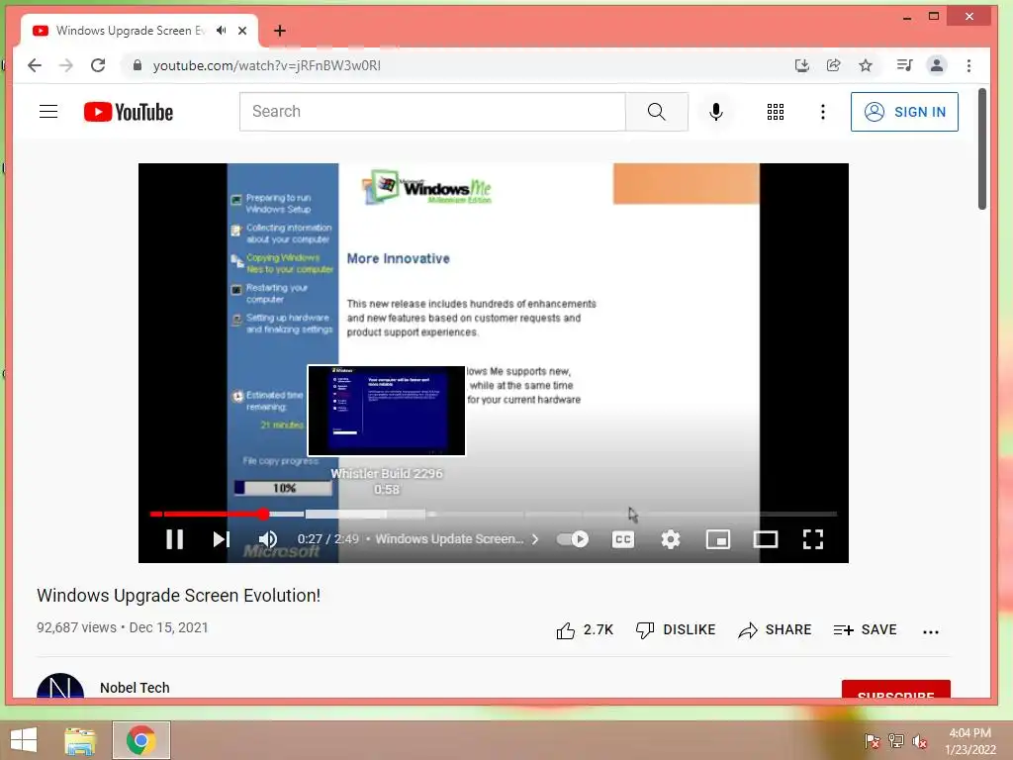Image resolution: width=1013 pixels, height=760 pixels.
Task: Expand the Windows Update Screen chapter
Action: pyautogui.click(x=457, y=539)
